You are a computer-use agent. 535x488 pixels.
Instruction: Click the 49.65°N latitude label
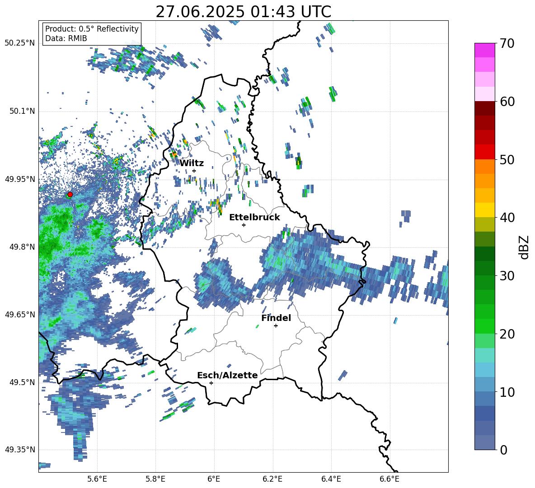point(20,315)
